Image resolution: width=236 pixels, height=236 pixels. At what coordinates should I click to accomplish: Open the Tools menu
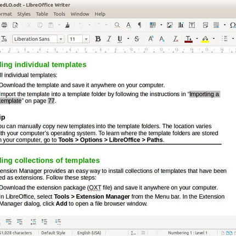coord(59,14)
